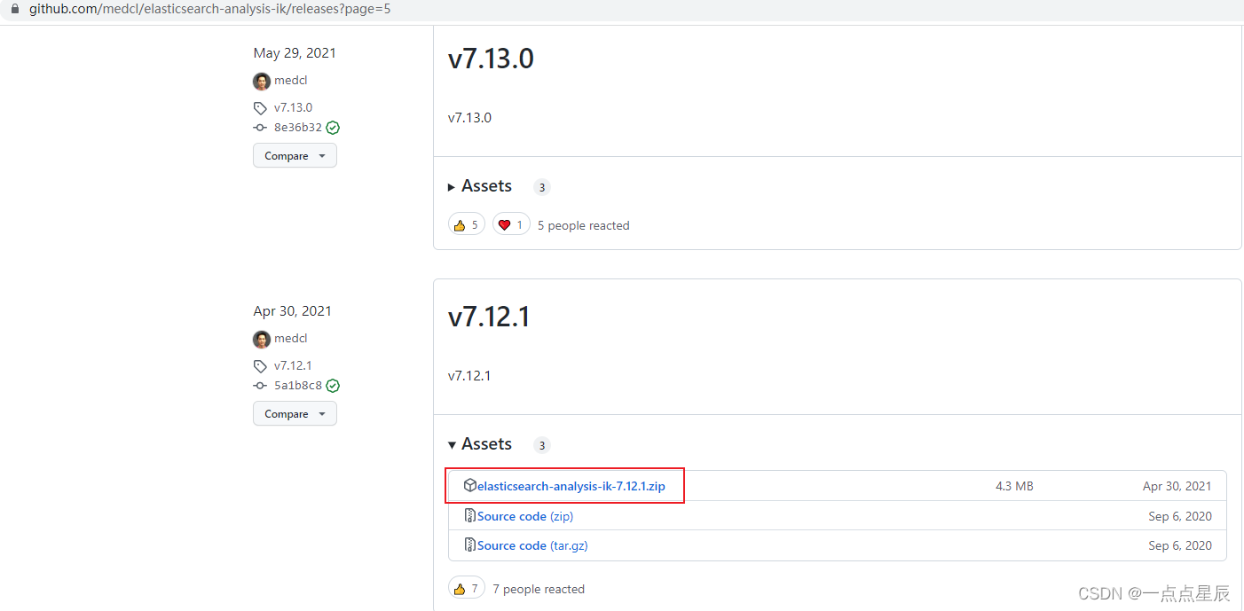Open Compare dropdown for v7.12.1
Image resolution: width=1244 pixels, height=611 pixels.
point(295,413)
